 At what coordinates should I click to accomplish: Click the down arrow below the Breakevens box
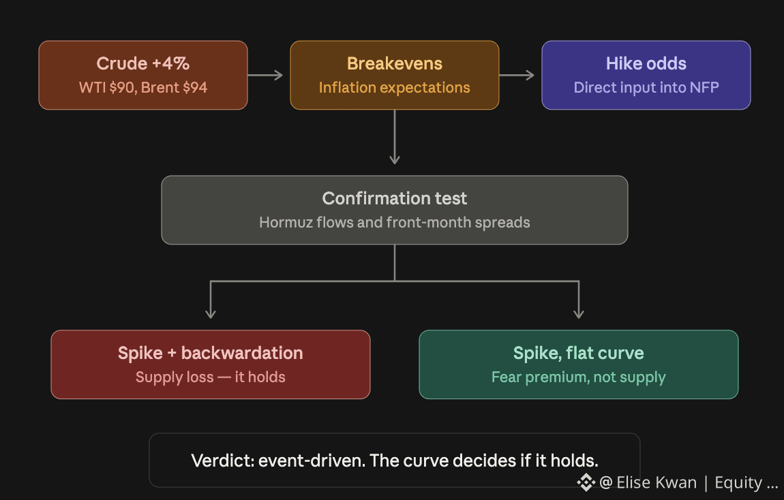click(x=395, y=137)
